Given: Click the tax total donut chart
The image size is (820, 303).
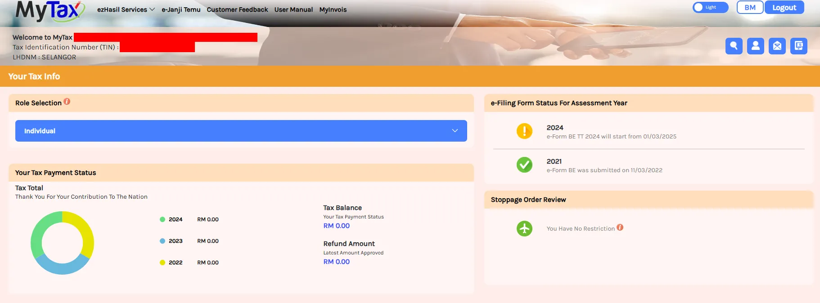Looking at the screenshot, I should [62, 243].
